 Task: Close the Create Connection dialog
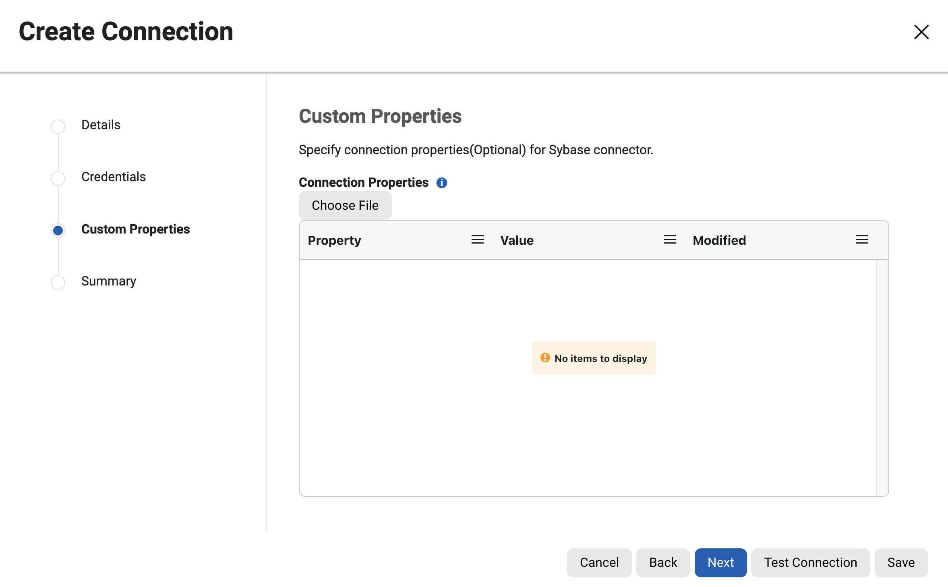coord(921,32)
